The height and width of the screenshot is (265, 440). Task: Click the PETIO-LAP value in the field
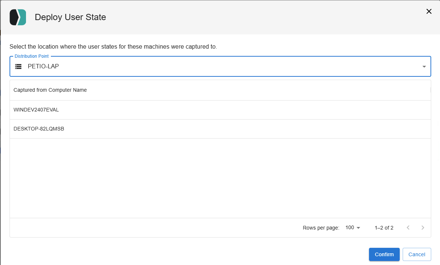click(43, 67)
